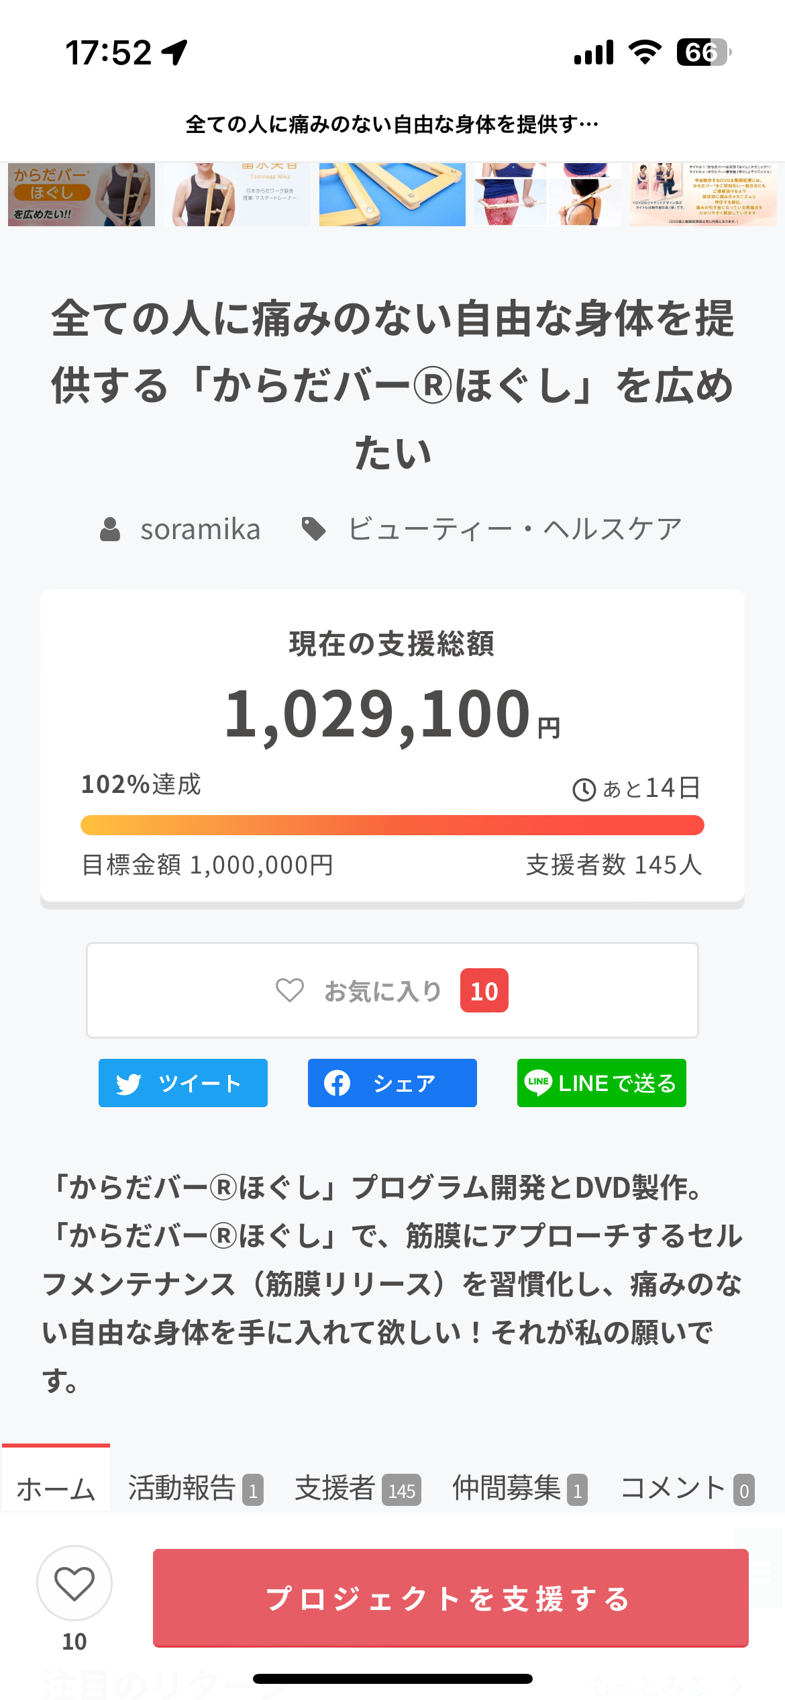This screenshot has height=1700, width=785.
Task: Tap the red favorites count badge 10
Action: point(484,990)
